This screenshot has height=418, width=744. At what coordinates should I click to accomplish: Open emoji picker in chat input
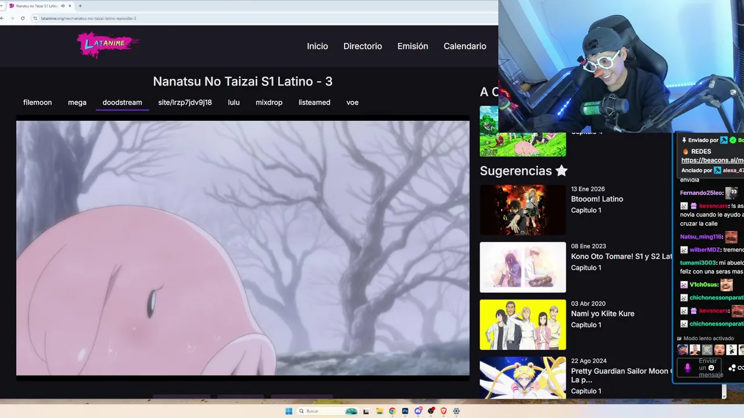(x=711, y=367)
